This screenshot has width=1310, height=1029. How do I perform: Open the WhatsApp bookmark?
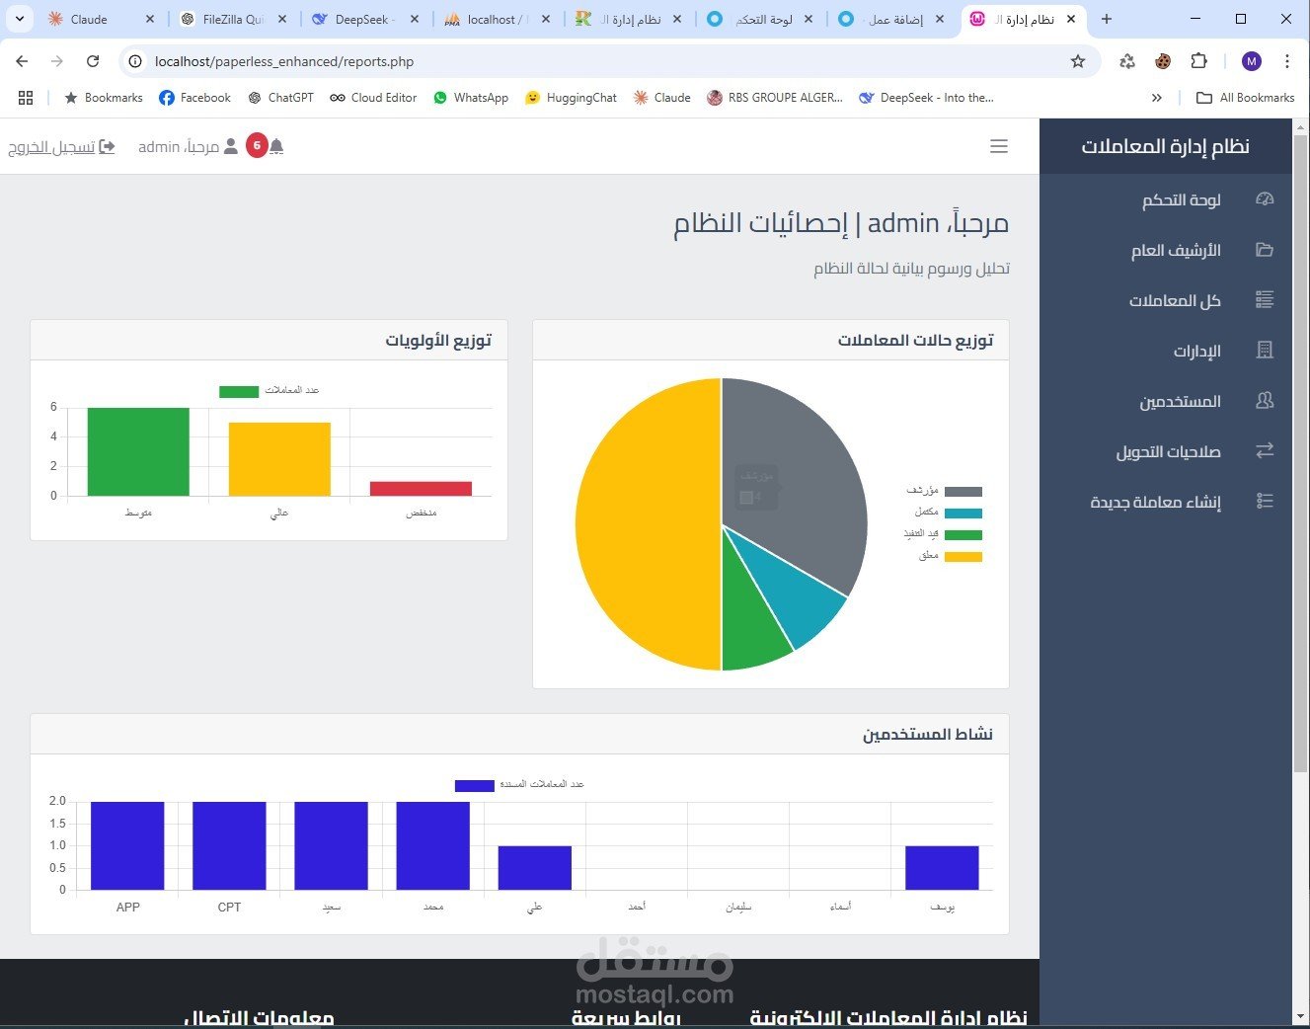point(471,98)
